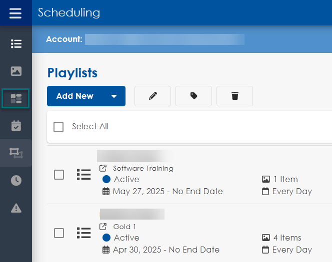Open the list view in sidebar
332x262 pixels.
click(16, 44)
